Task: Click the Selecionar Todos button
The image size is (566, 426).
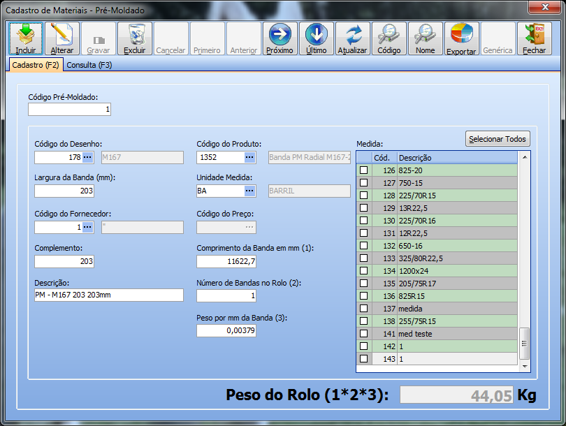Action: [x=498, y=139]
